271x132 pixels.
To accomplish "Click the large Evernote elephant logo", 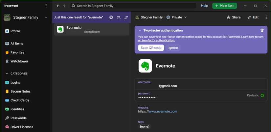I will [x=145, y=66].
